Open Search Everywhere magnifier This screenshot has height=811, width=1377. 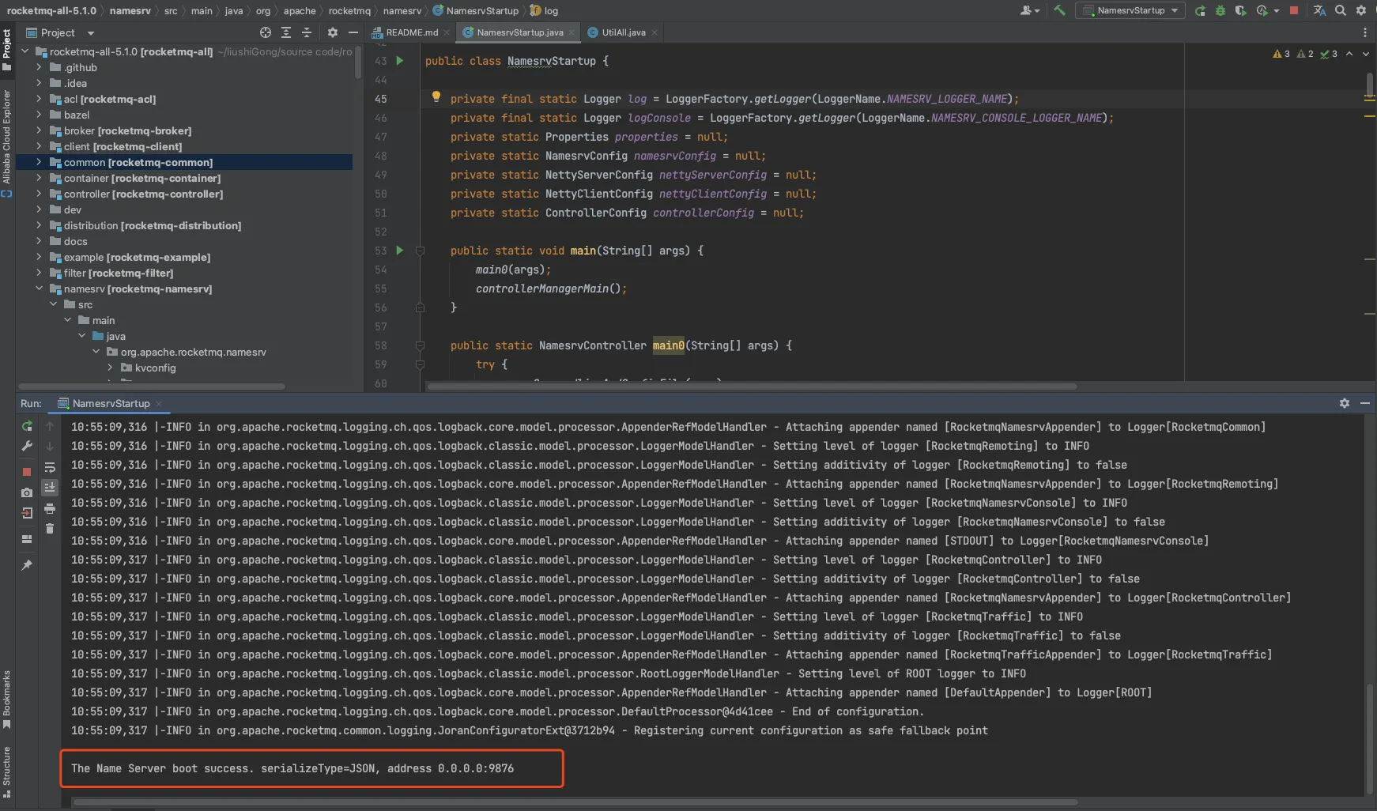1341,10
